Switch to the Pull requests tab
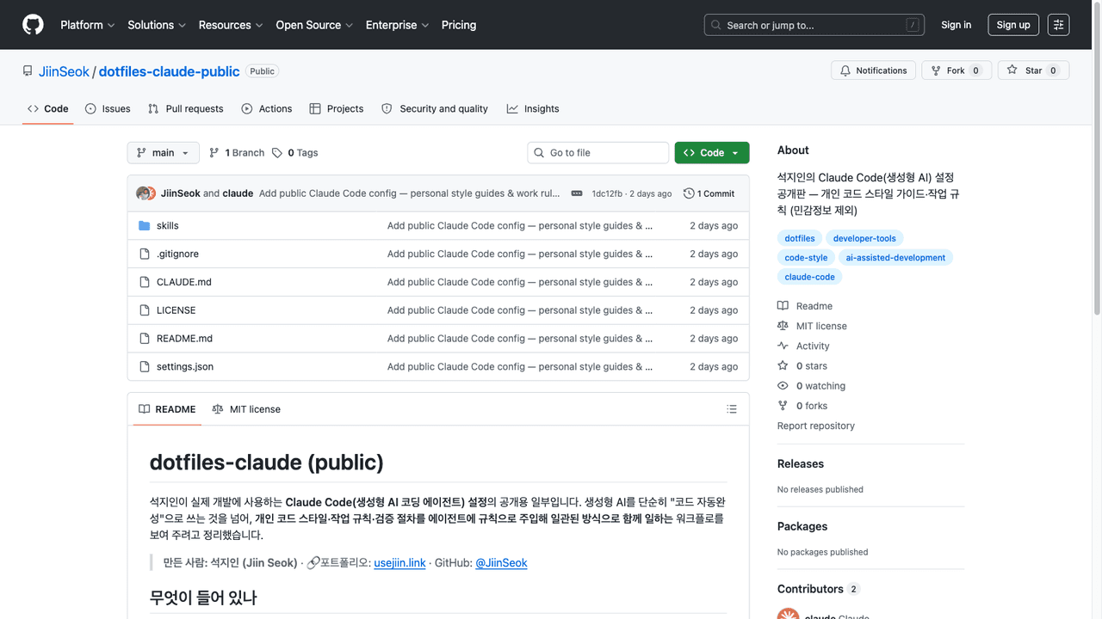The image size is (1102, 619). 185,108
